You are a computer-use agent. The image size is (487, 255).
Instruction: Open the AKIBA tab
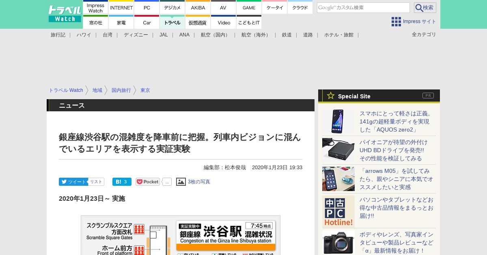(x=198, y=8)
